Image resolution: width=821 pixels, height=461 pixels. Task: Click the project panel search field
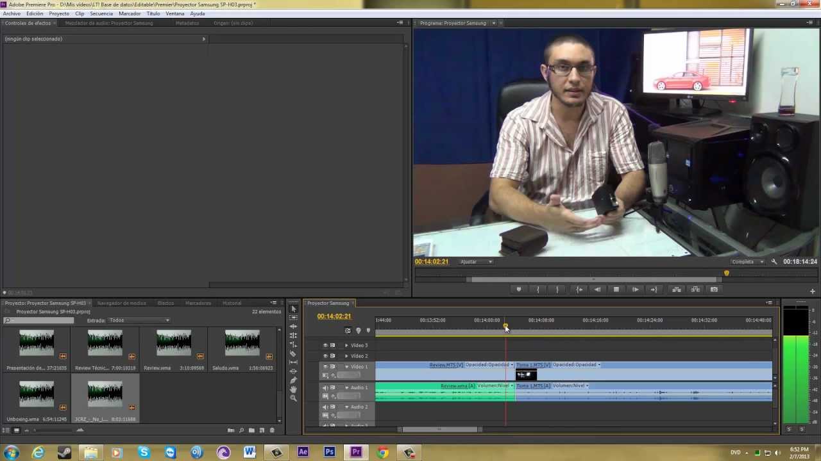(x=39, y=320)
